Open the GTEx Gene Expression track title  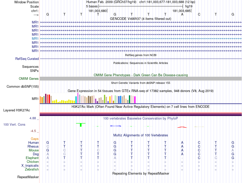(141, 91)
